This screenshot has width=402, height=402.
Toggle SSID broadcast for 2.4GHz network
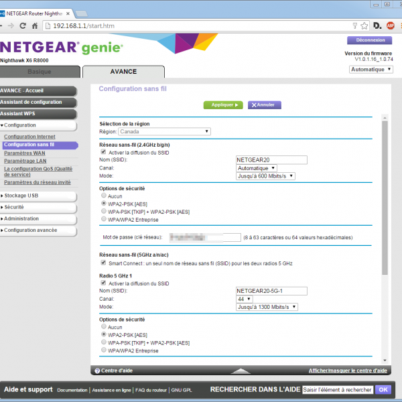click(x=103, y=152)
